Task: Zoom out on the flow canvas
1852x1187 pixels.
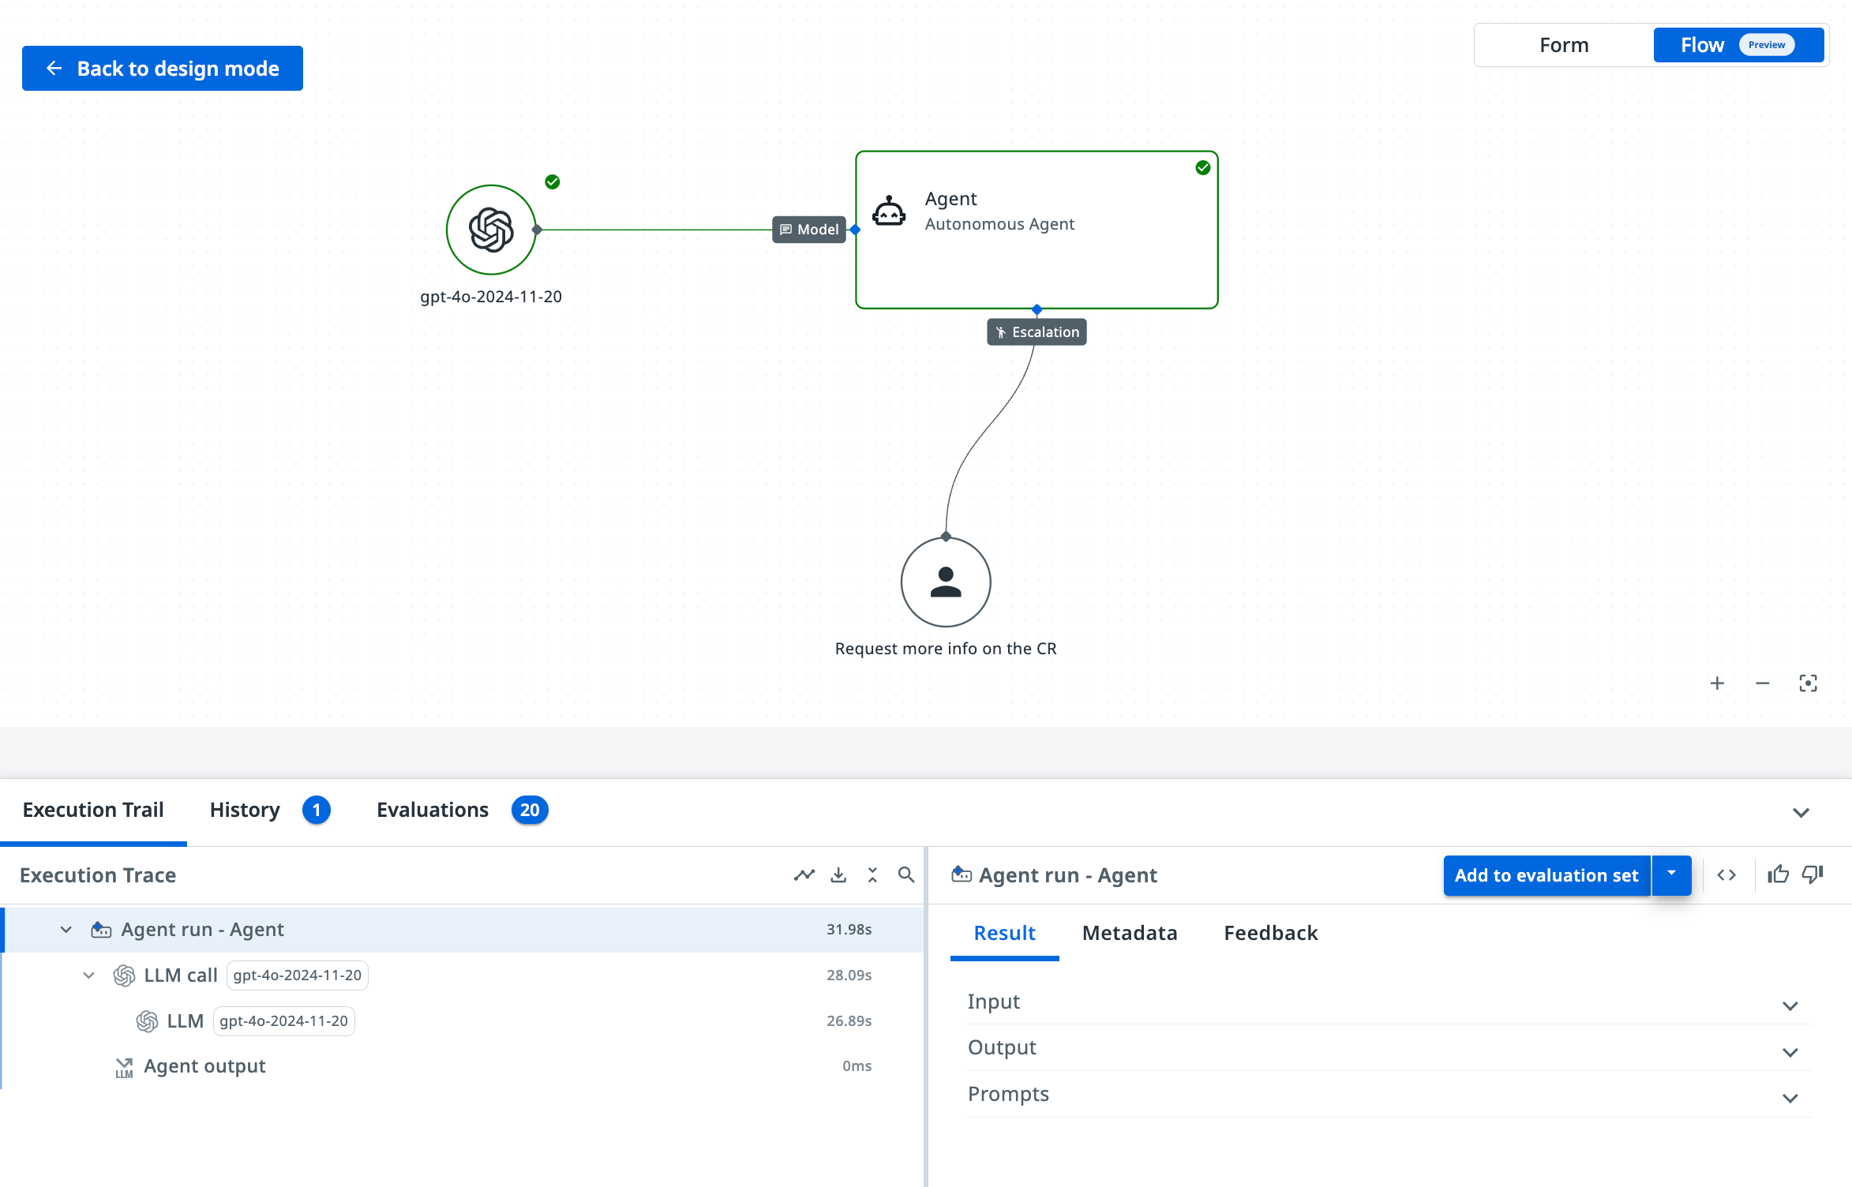Action: [1762, 683]
